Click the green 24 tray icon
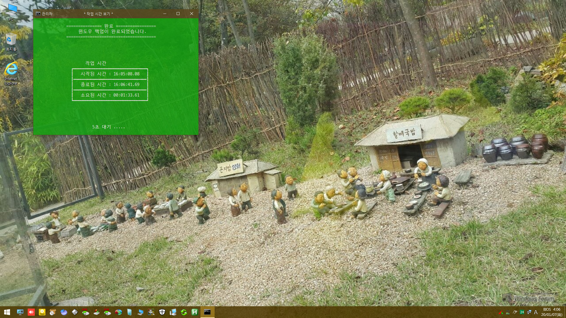Viewport: 566px width, 318px height. pyautogui.click(x=522, y=312)
